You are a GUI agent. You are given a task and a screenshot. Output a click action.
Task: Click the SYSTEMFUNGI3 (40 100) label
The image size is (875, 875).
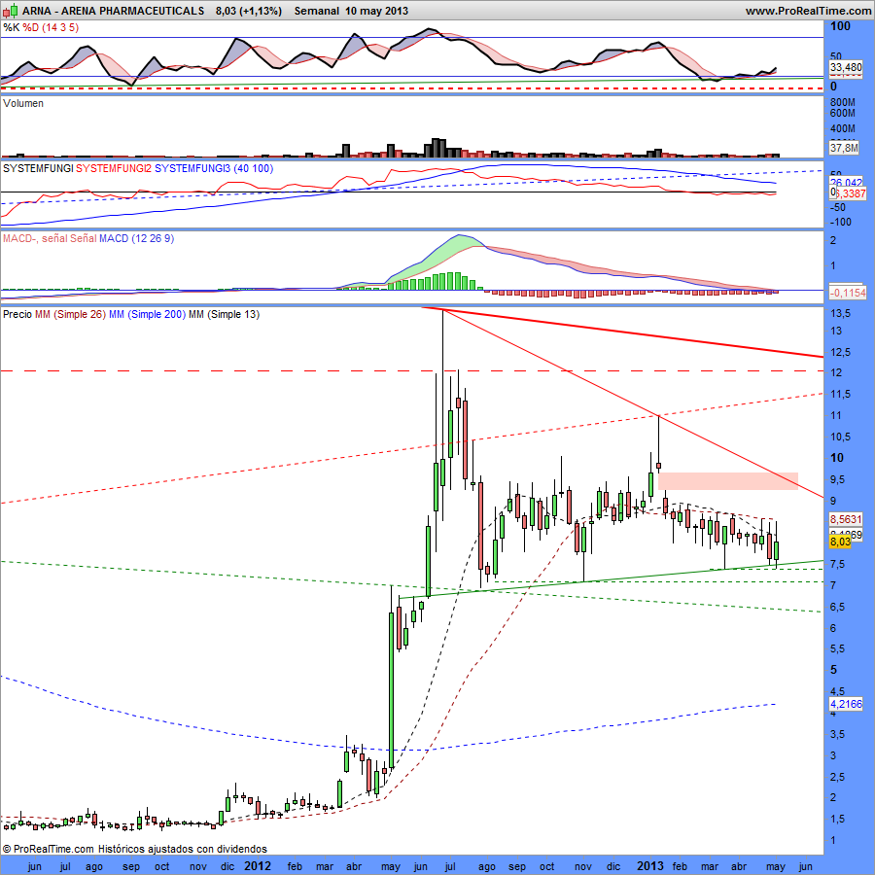coord(214,168)
